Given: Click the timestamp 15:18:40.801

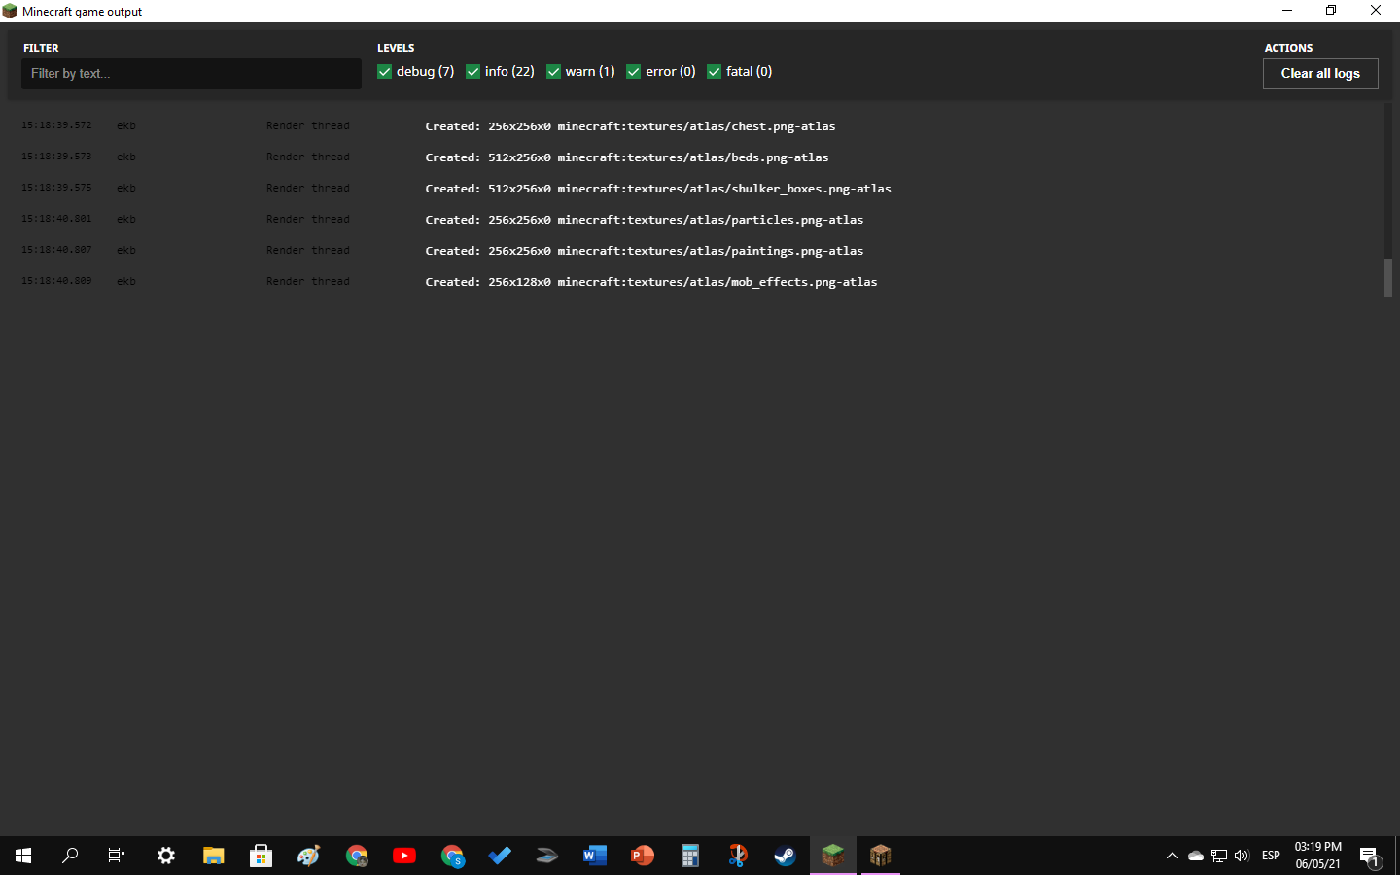Looking at the screenshot, I should 56,219.
